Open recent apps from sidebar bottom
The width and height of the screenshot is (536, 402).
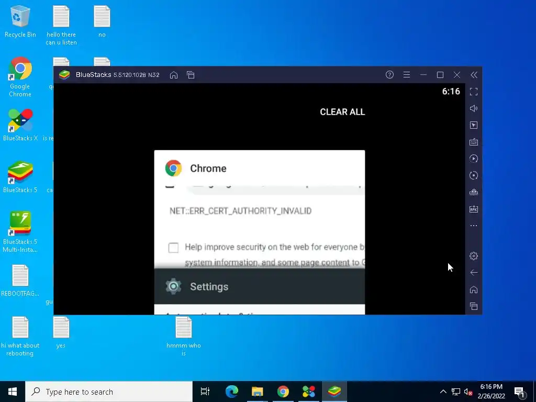pyautogui.click(x=473, y=306)
